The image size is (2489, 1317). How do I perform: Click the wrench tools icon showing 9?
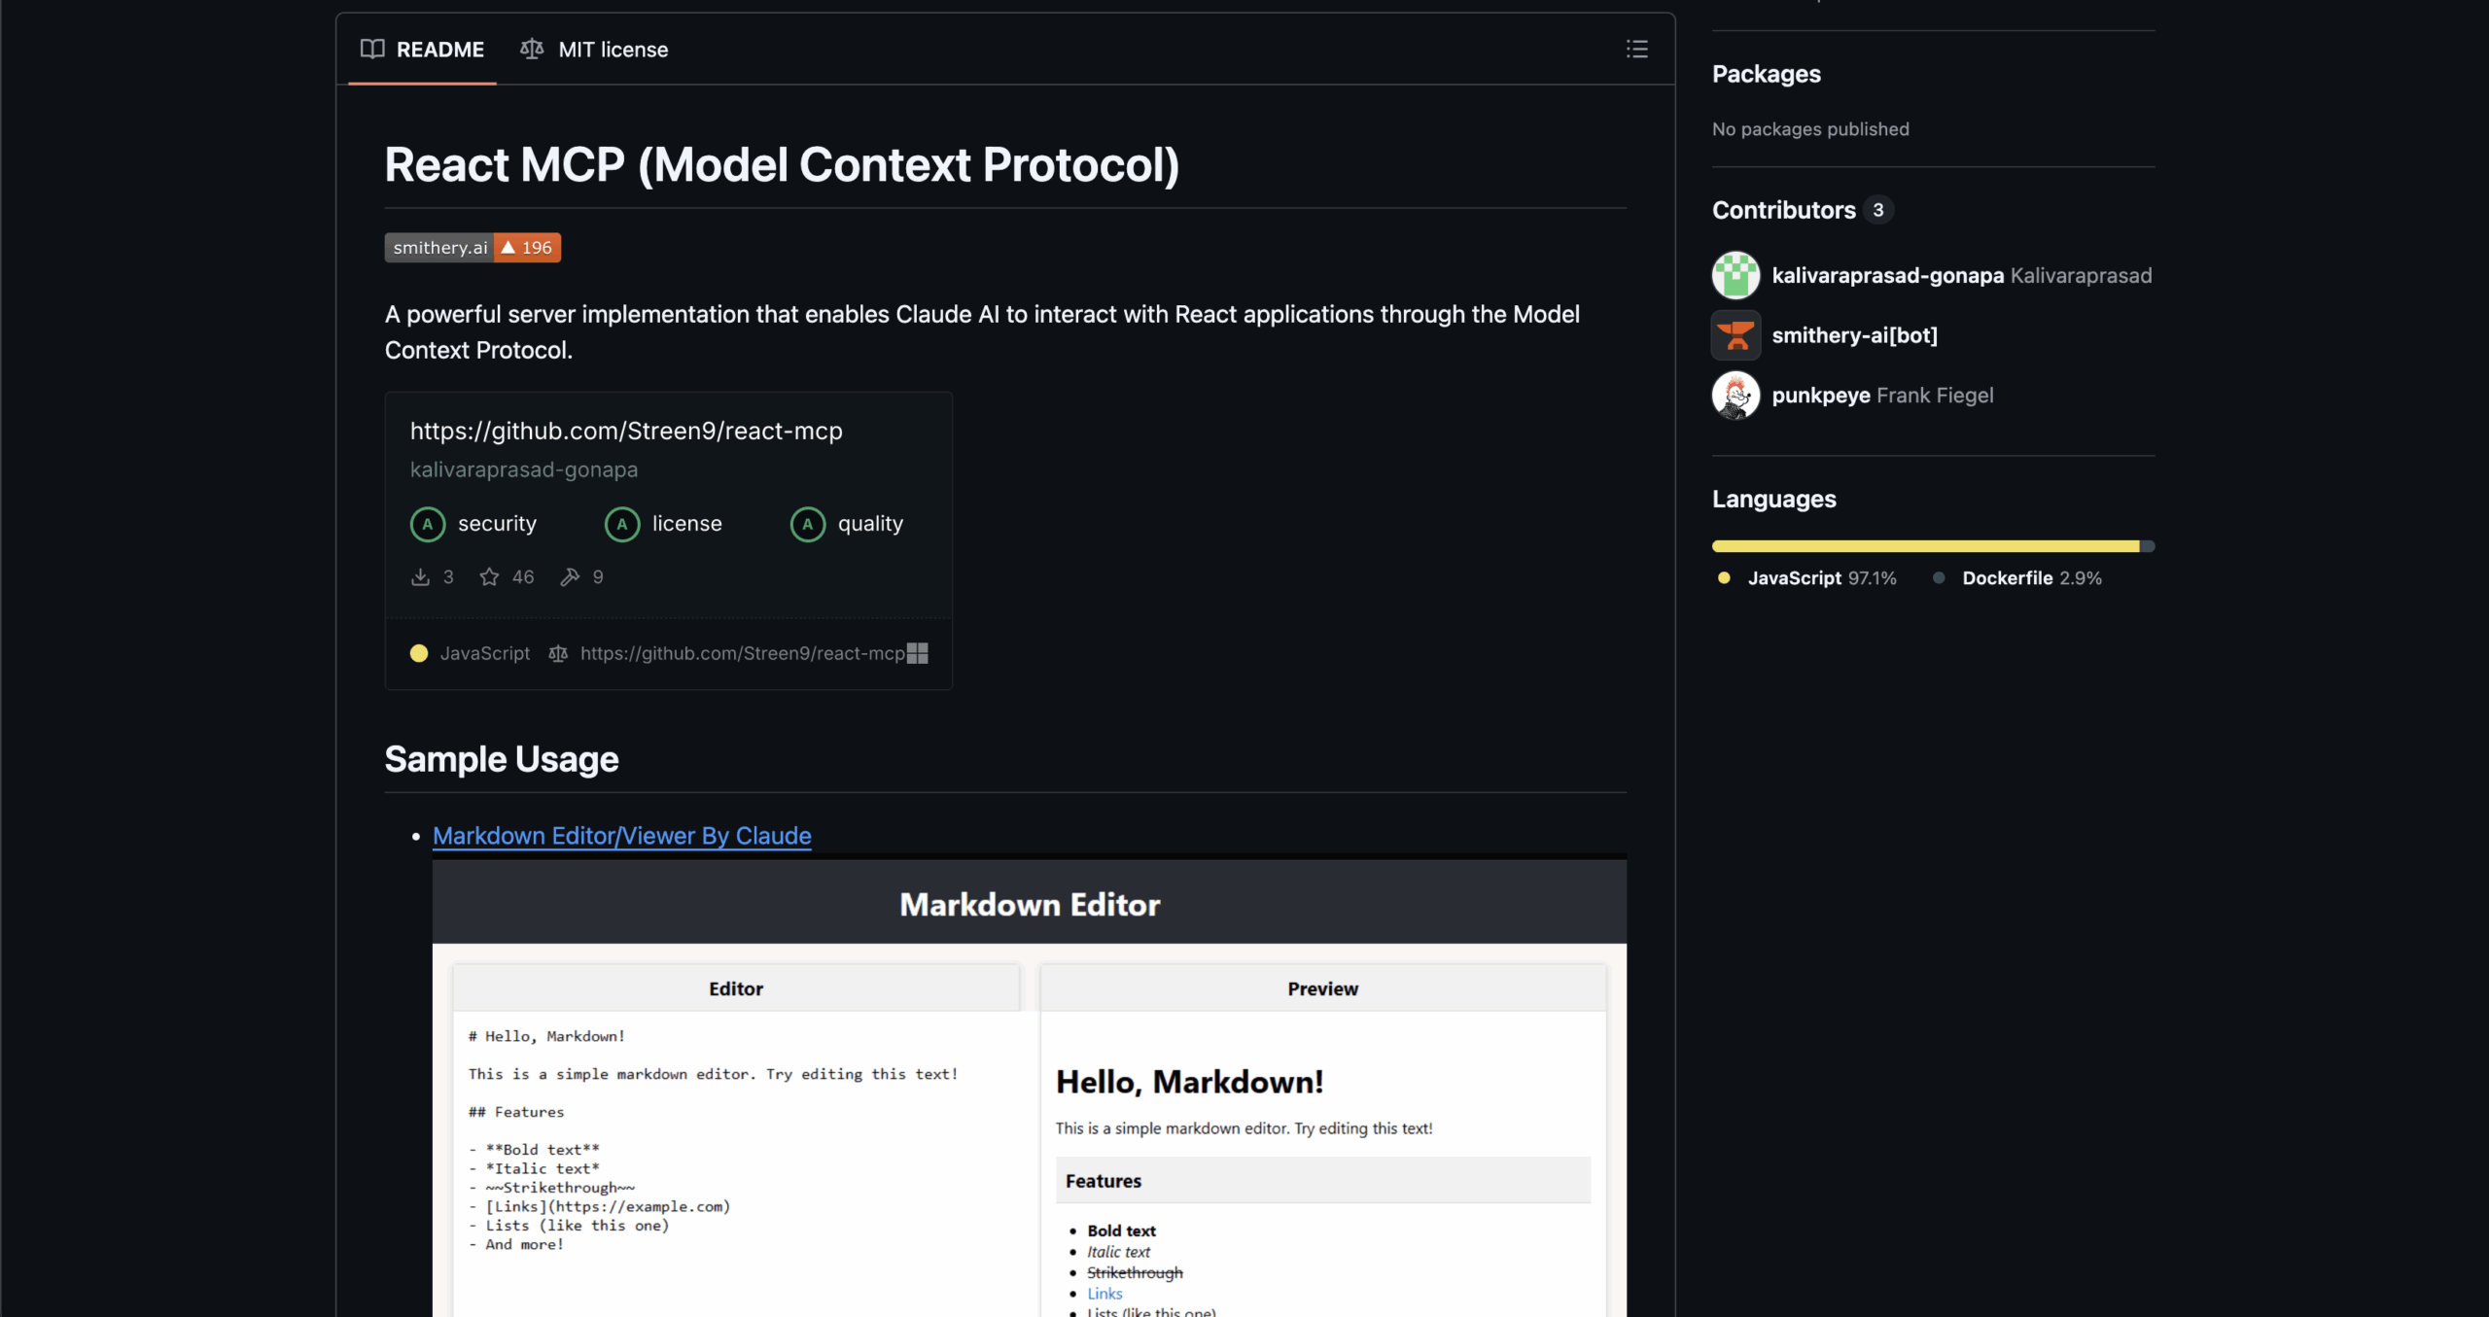570,577
